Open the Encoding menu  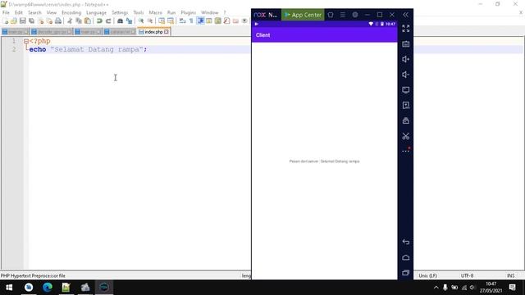71,12
